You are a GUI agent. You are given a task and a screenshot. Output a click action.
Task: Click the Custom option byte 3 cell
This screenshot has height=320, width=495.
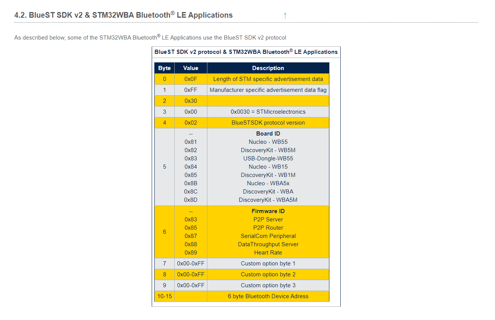(x=268, y=285)
